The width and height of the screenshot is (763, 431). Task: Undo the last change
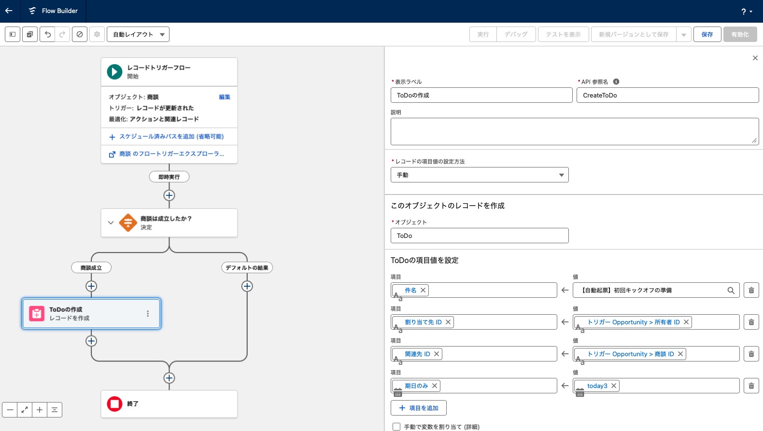47,34
